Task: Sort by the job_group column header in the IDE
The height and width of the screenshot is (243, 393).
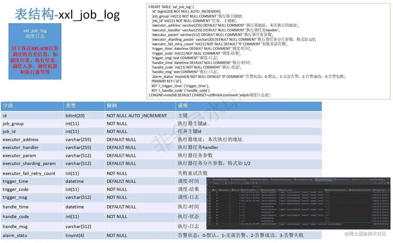Action: click(x=225, y=190)
